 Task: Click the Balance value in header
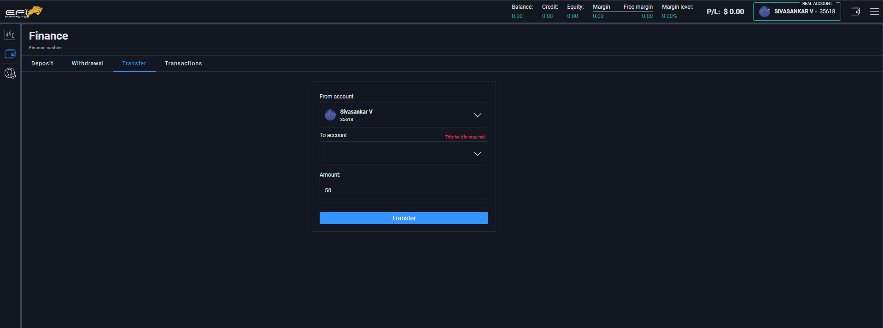pos(517,16)
